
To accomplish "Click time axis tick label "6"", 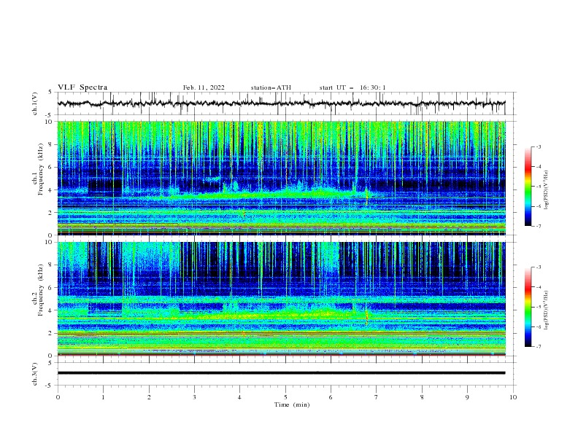I will point(331,397).
